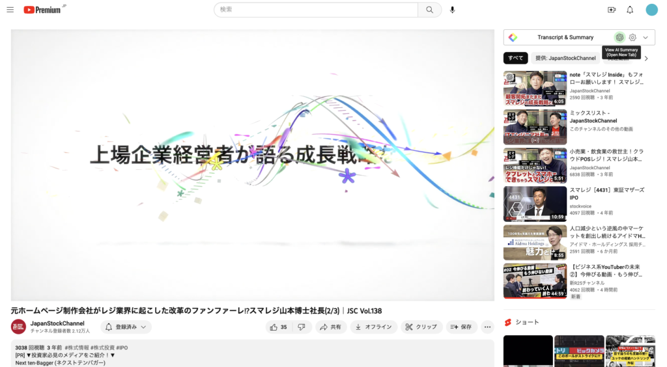
Task: Select the すべて filter chip
Action: pyautogui.click(x=515, y=58)
